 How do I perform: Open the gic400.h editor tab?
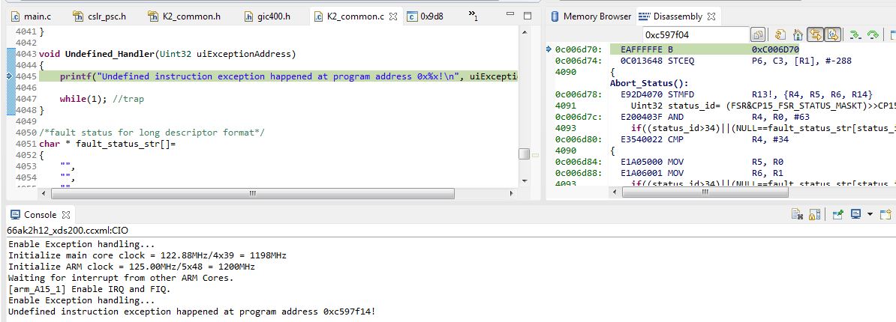[x=267, y=16]
